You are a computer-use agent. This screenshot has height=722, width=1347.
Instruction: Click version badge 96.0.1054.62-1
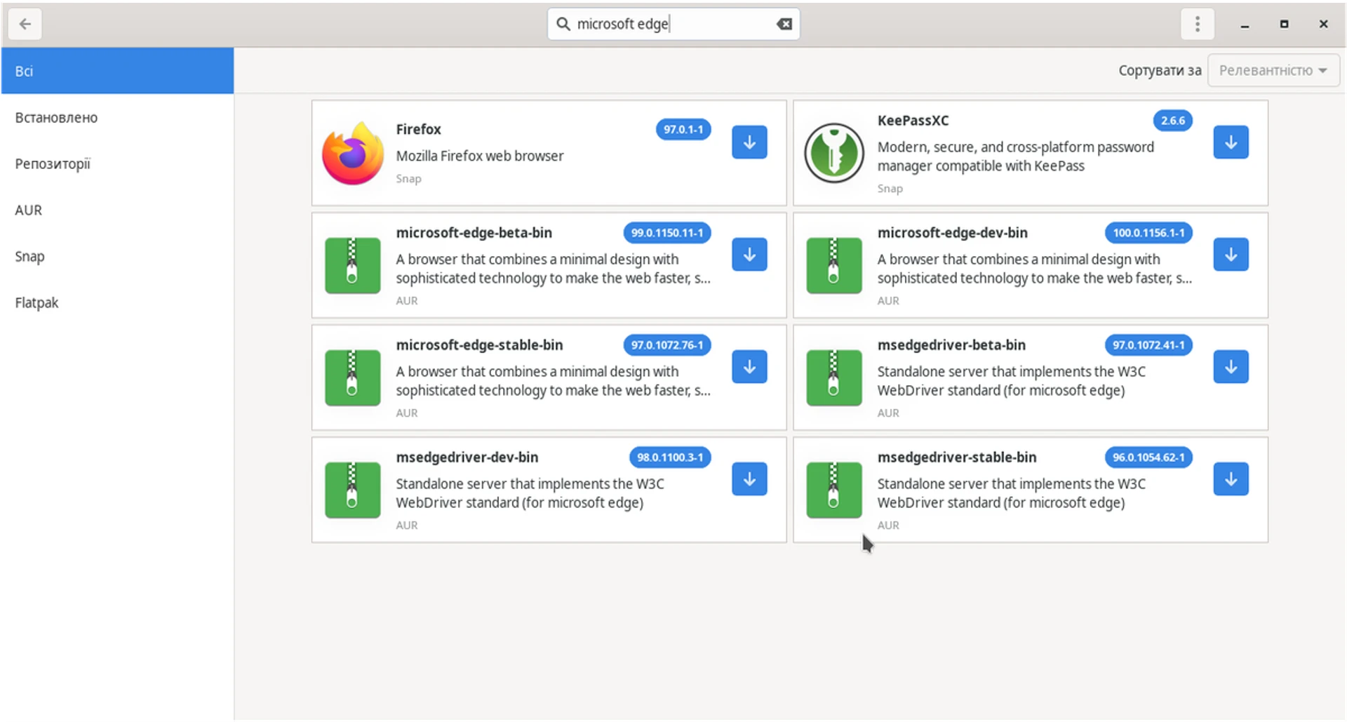click(1148, 457)
